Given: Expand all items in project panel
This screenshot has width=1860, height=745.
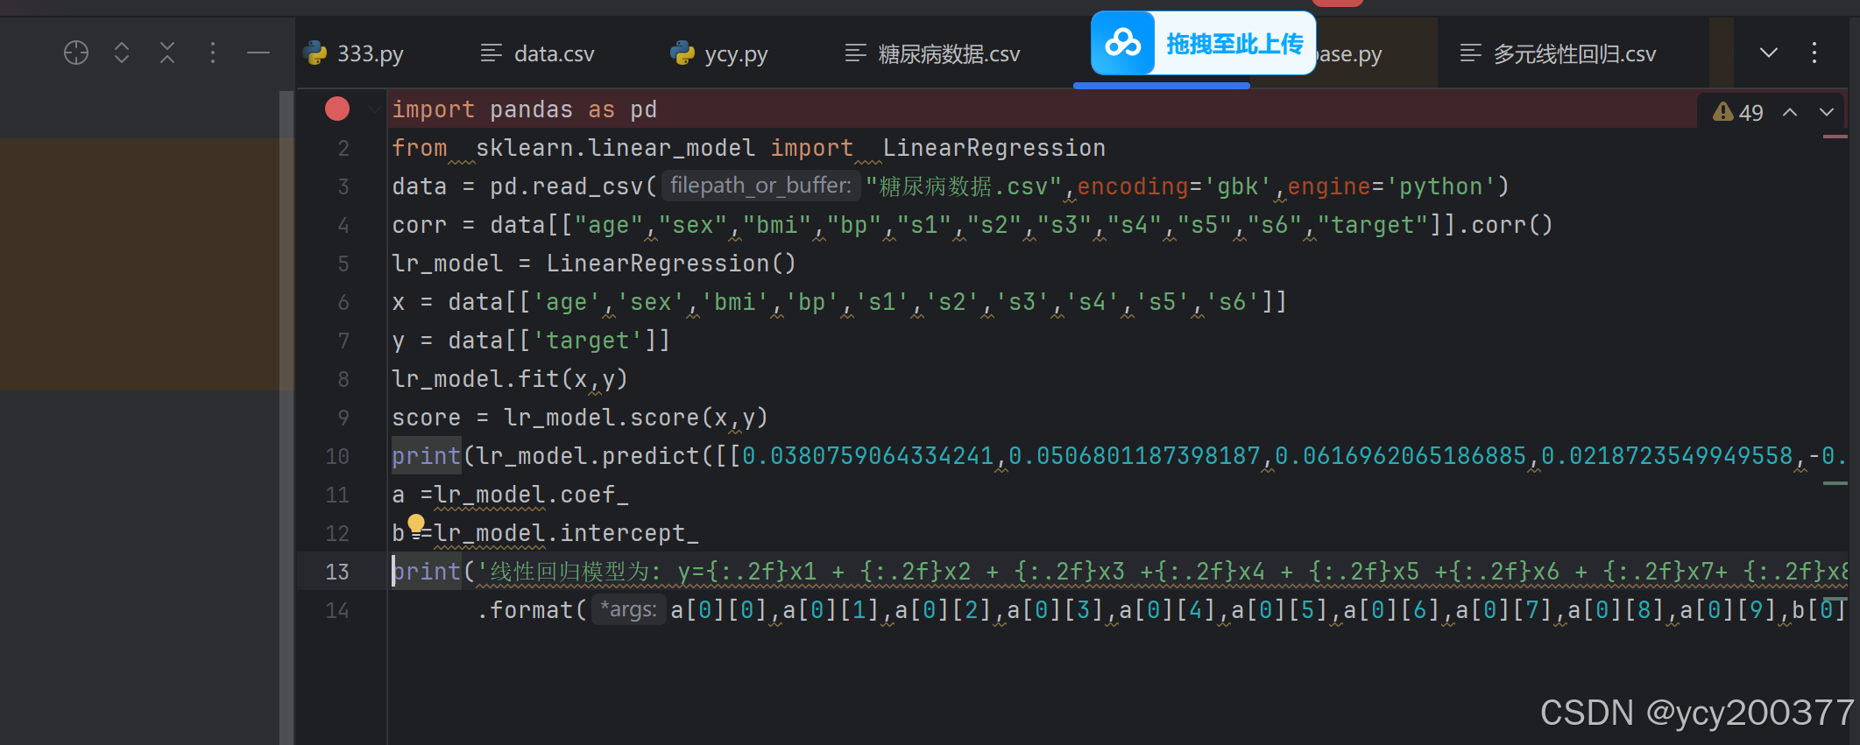Looking at the screenshot, I should pos(122,53).
